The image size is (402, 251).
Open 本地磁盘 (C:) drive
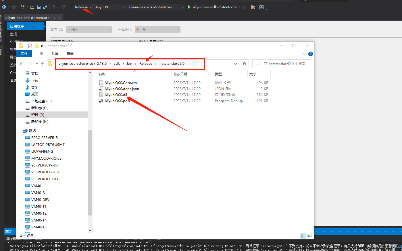pos(41,101)
